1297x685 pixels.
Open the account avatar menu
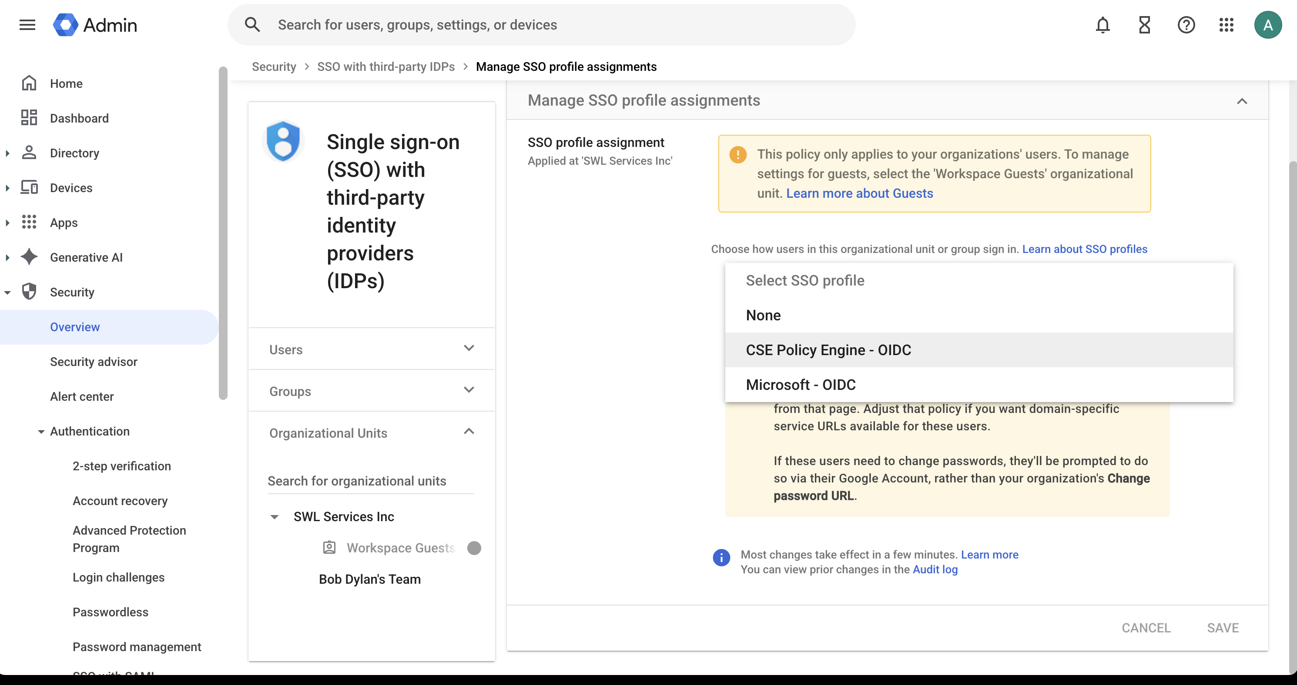pos(1268,25)
